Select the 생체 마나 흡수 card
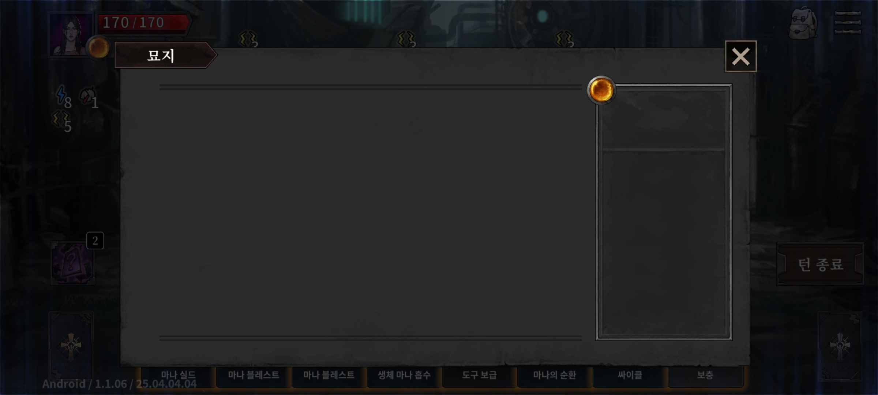The image size is (878, 395). 404,376
